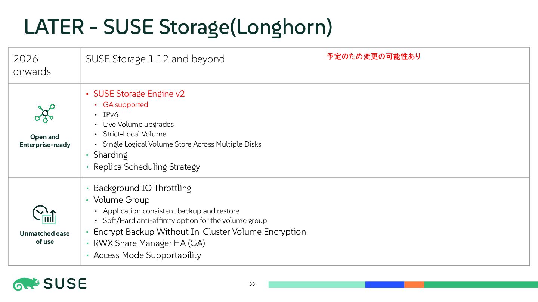Click the Access Mode Supportability bullet
The height and width of the screenshot is (302, 538).
tap(147, 255)
